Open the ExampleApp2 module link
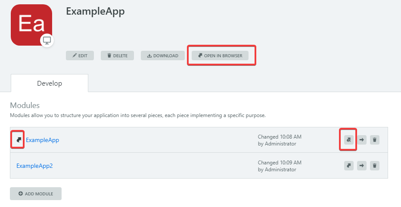The width and height of the screenshot is (401, 207). click(34, 166)
